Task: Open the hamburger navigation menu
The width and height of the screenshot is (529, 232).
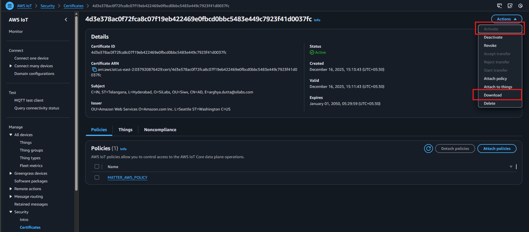Action: click(10, 6)
